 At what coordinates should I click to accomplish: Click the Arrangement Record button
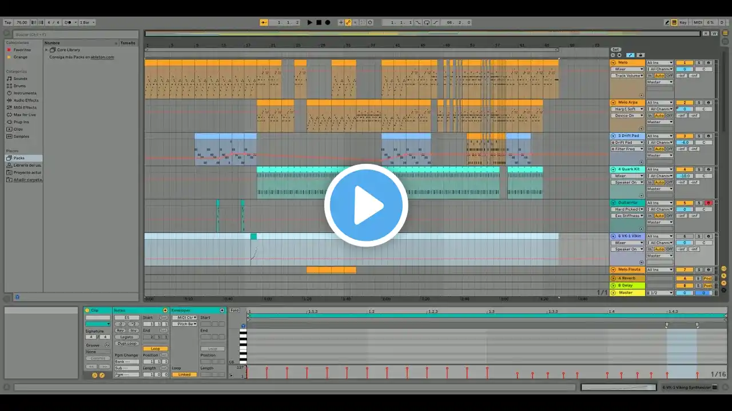(328, 22)
